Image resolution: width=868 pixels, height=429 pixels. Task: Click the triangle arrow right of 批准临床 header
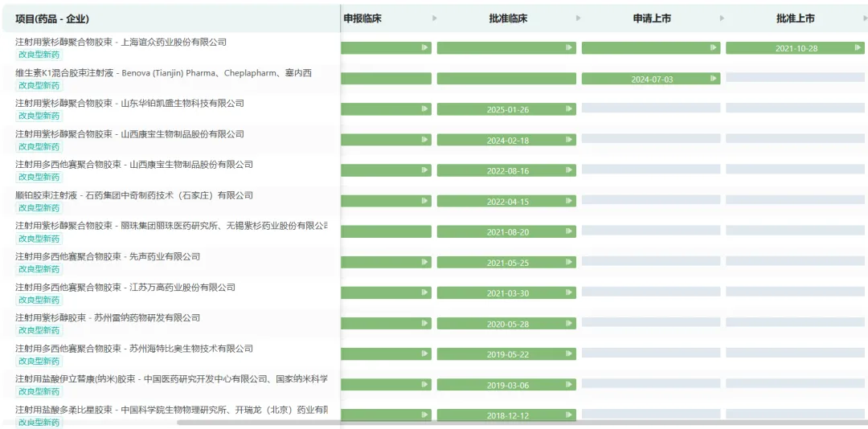coord(579,18)
